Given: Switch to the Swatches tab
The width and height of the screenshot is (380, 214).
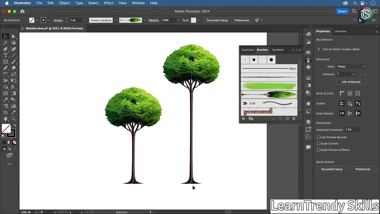Looking at the screenshot, I should [x=248, y=50].
